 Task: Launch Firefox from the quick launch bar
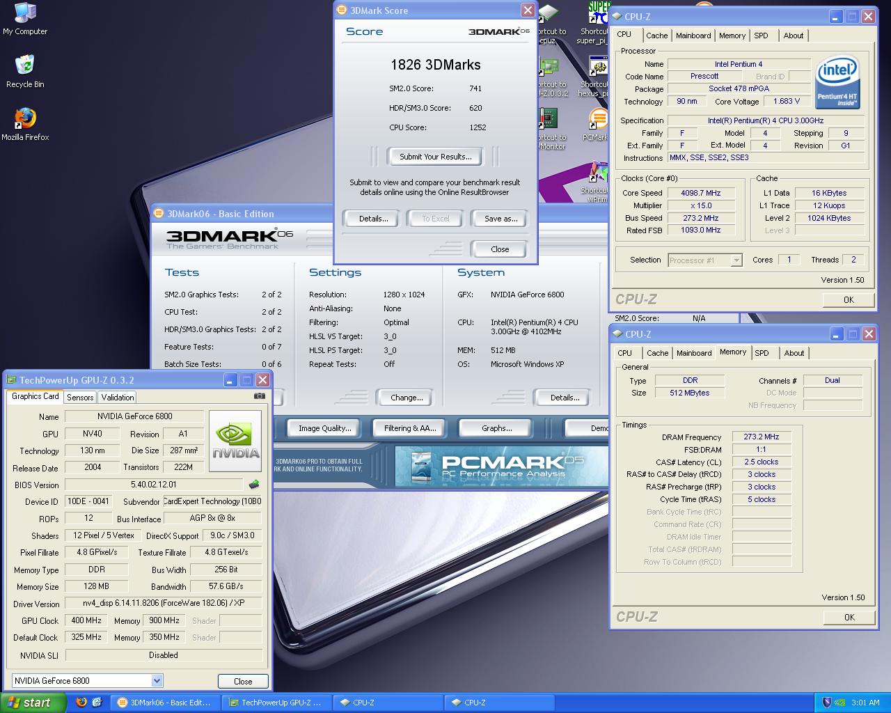point(81,702)
